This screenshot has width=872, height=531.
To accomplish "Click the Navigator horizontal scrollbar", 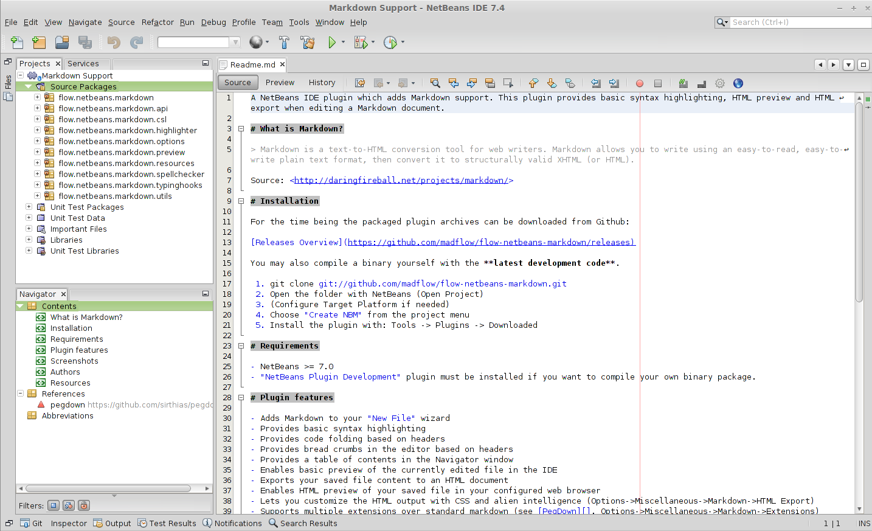I will (x=108, y=488).
